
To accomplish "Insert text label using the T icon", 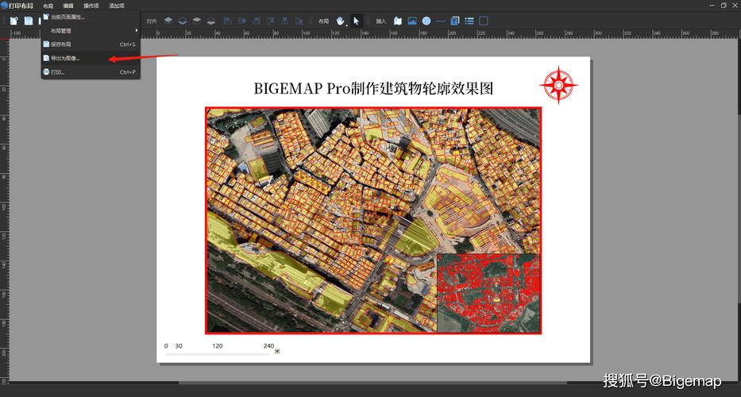I will [454, 21].
